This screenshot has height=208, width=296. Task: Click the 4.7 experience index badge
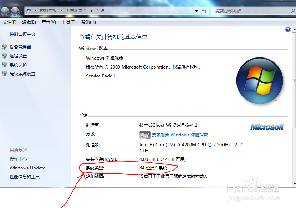click(145, 135)
